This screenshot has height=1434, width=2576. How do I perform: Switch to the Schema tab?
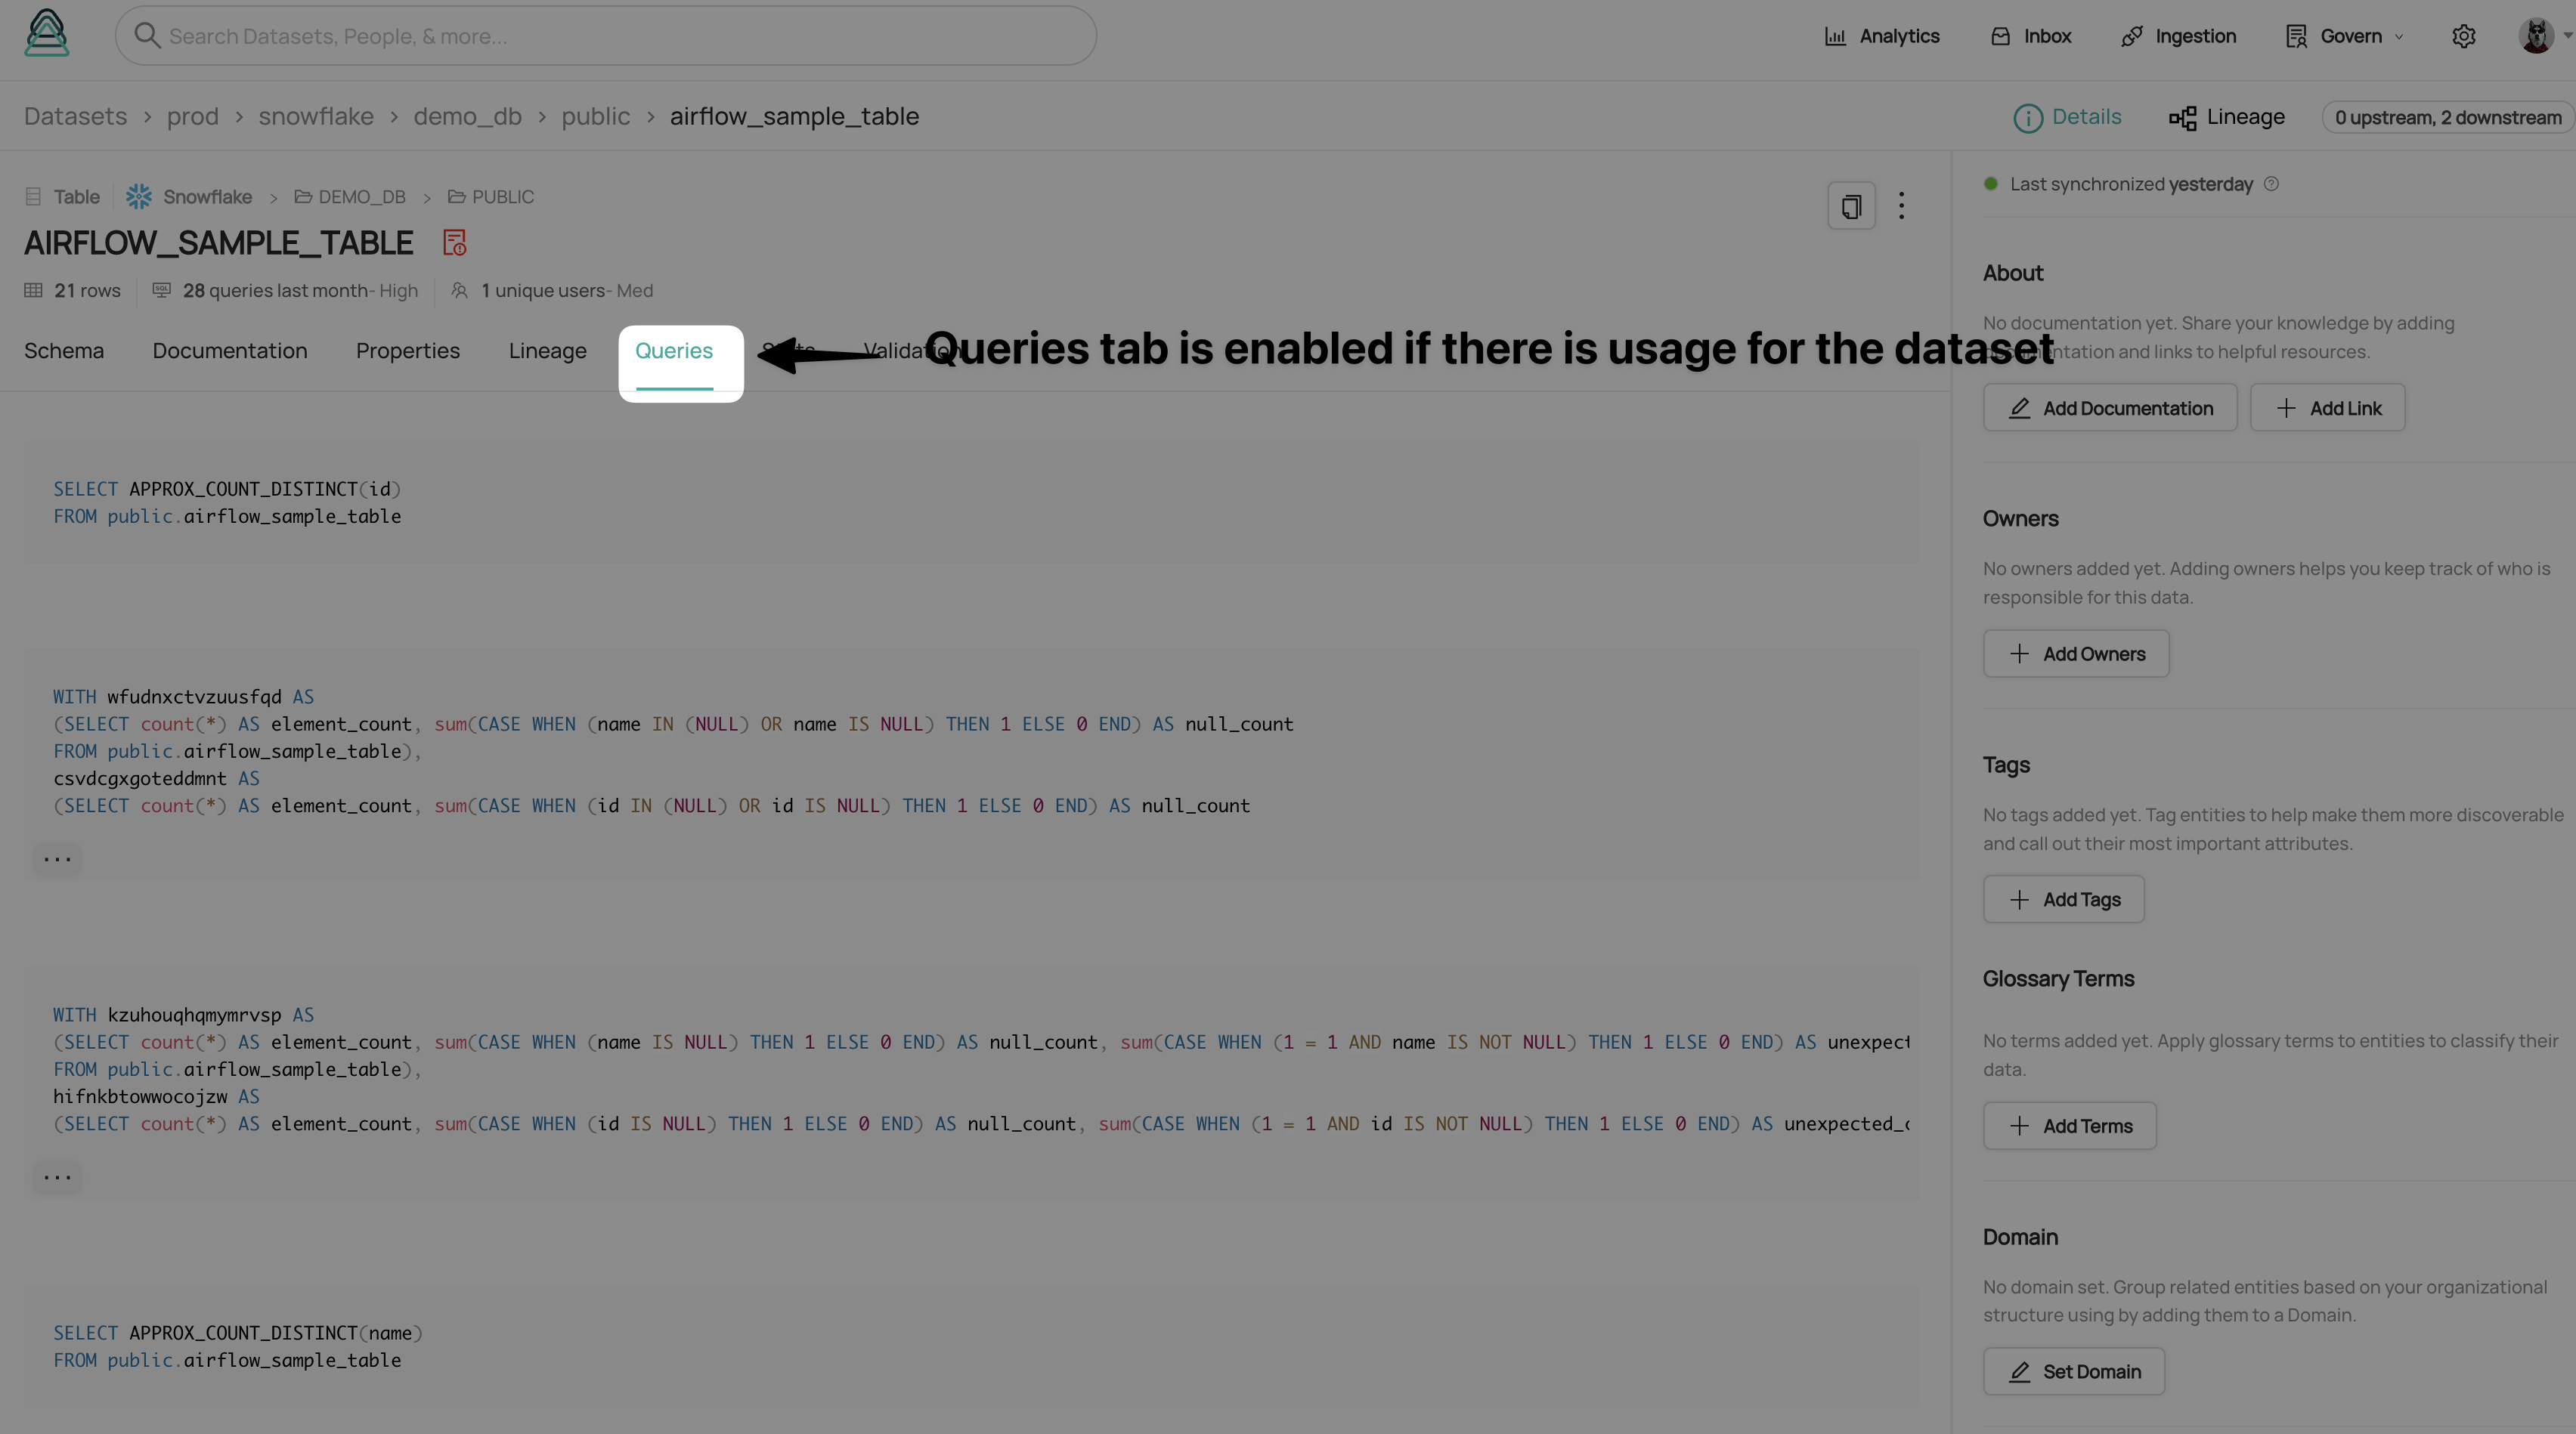[x=64, y=352]
